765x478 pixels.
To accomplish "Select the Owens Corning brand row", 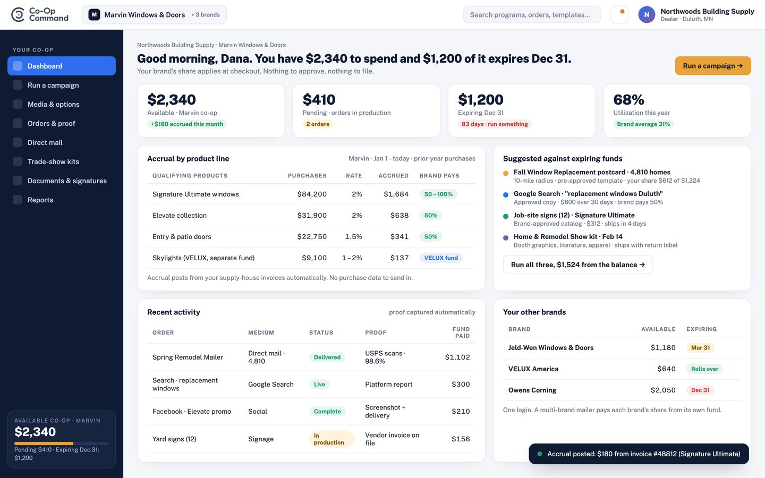I will coord(622,390).
